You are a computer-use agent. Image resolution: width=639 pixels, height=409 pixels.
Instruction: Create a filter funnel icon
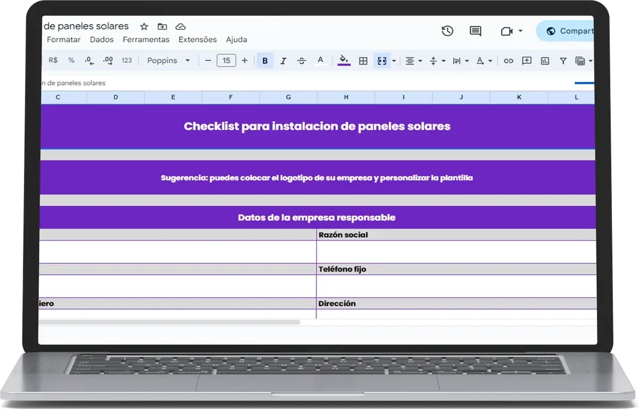563,61
